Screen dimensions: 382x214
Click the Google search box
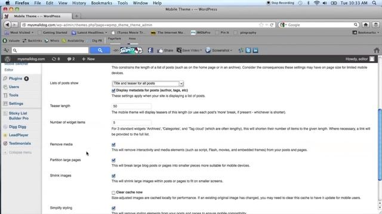tap(319, 25)
